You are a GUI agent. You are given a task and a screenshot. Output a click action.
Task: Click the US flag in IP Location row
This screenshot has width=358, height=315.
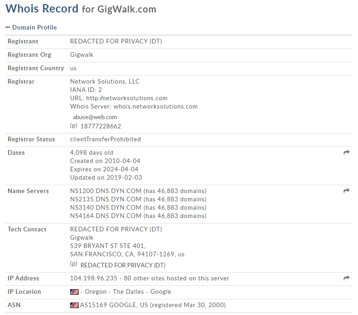point(74,292)
